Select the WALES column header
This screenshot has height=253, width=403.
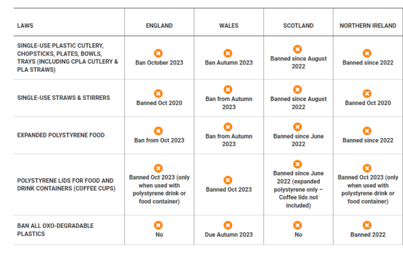click(x=229, y=26)
